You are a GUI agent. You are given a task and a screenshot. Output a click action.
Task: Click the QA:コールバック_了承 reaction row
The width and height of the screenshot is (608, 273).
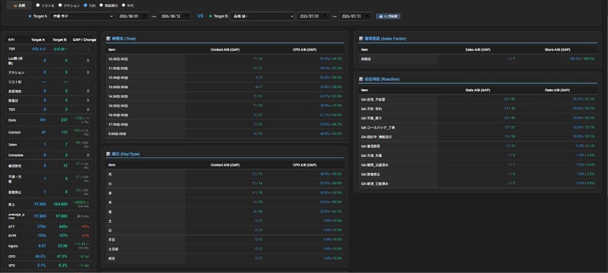click(478, 127)
